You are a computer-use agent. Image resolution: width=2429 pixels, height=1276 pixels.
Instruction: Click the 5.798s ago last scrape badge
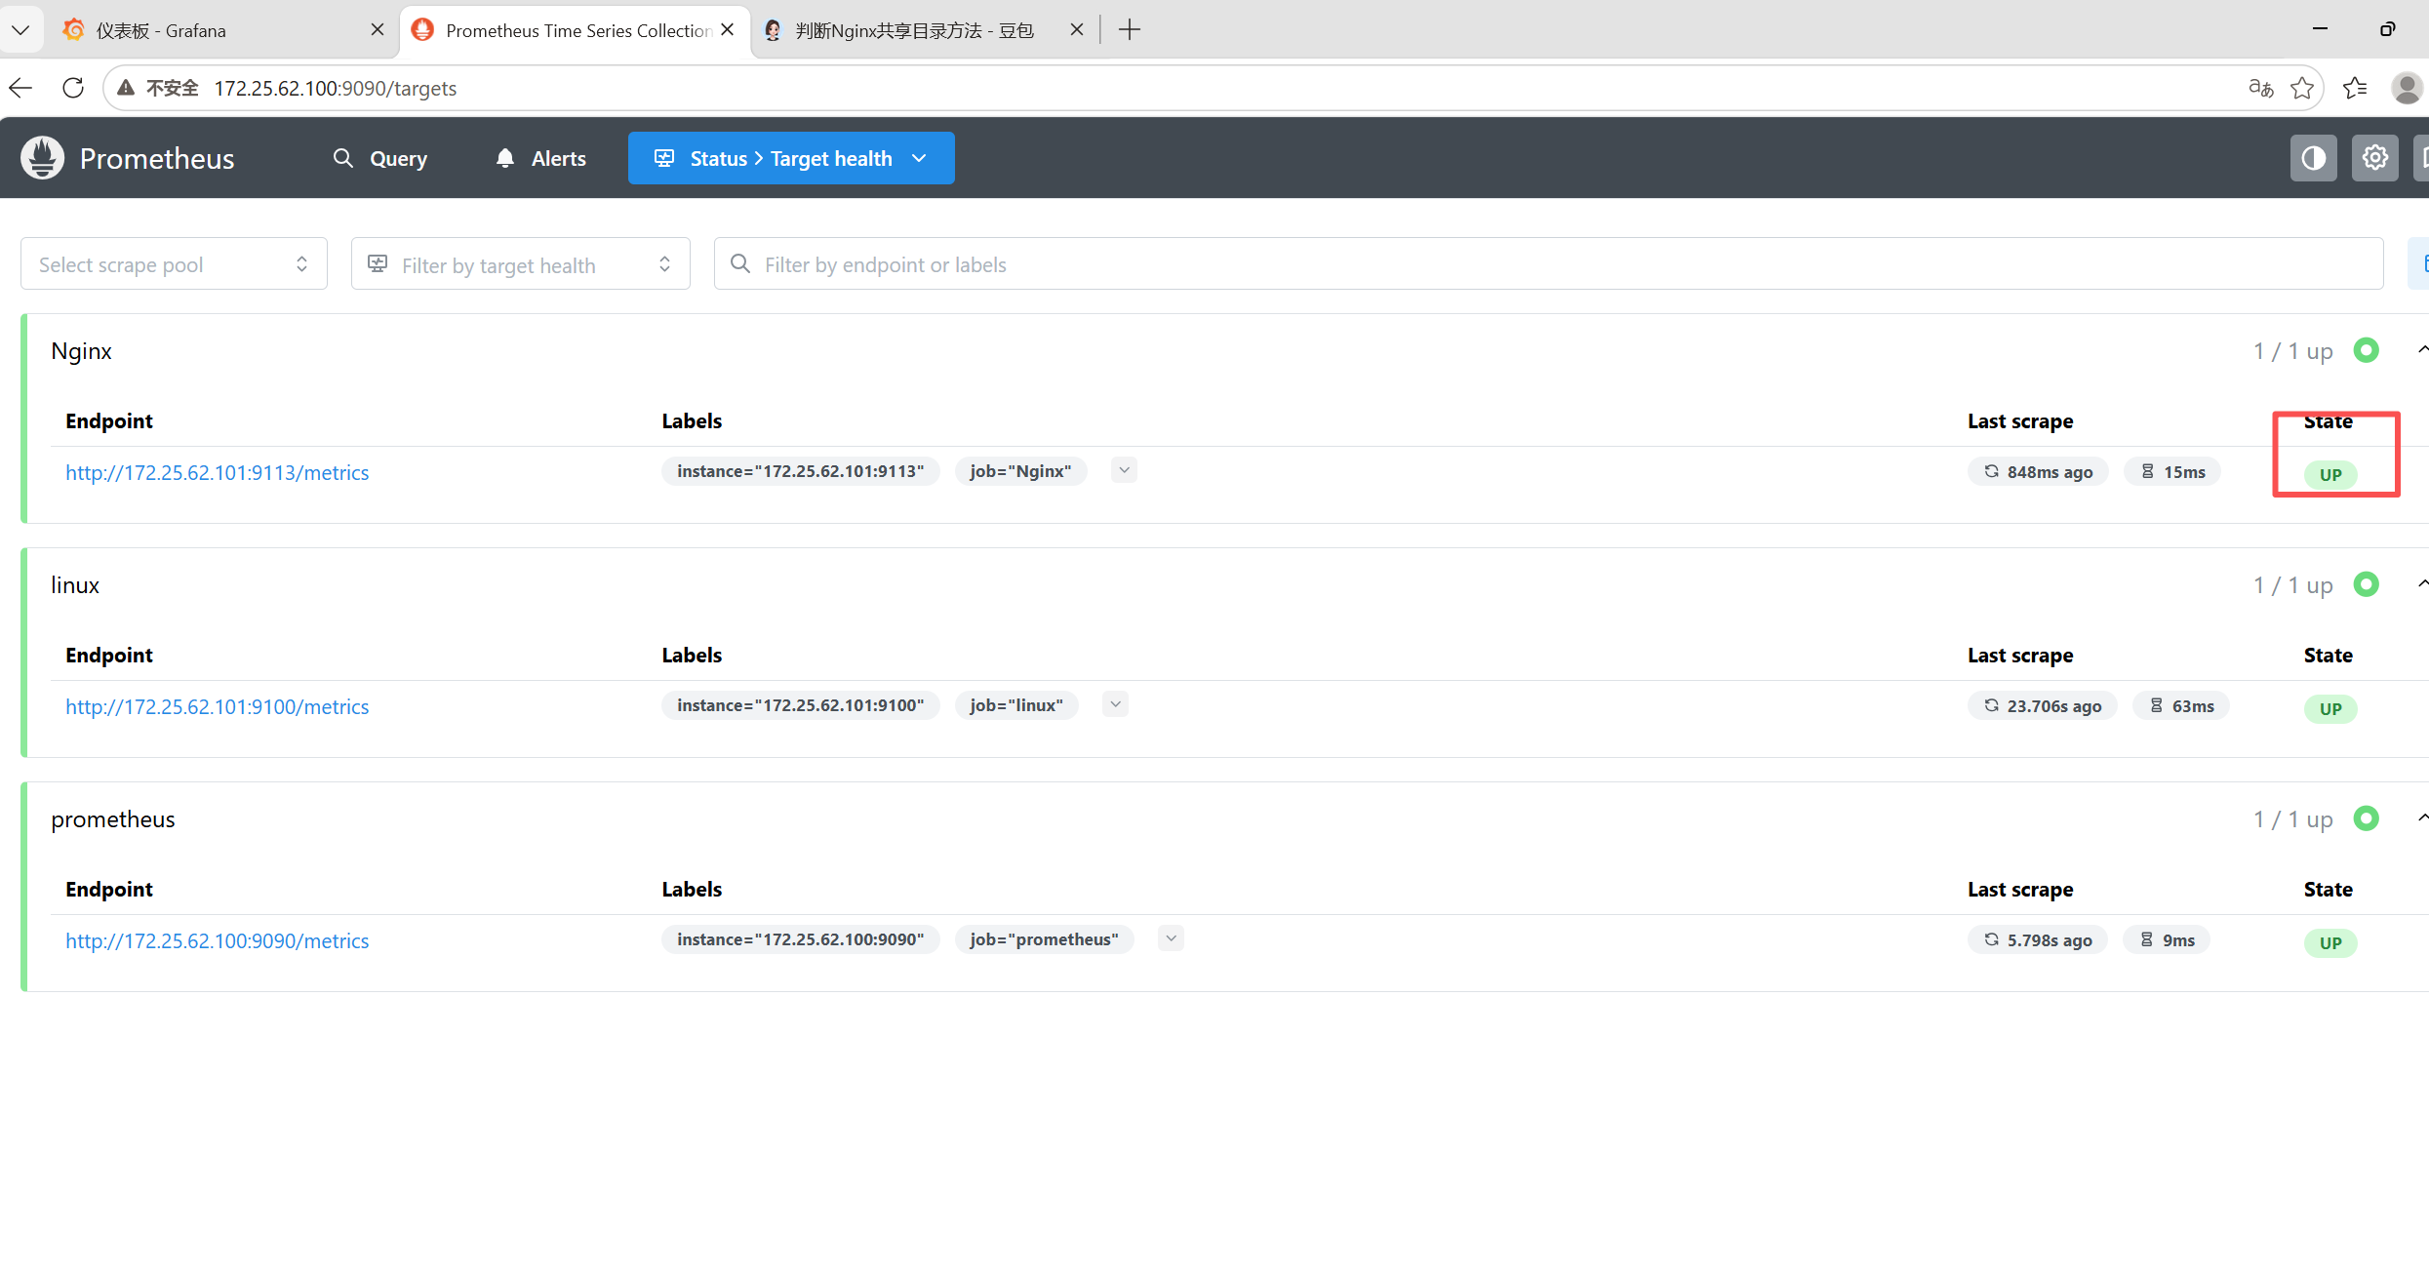point(2038,940)
